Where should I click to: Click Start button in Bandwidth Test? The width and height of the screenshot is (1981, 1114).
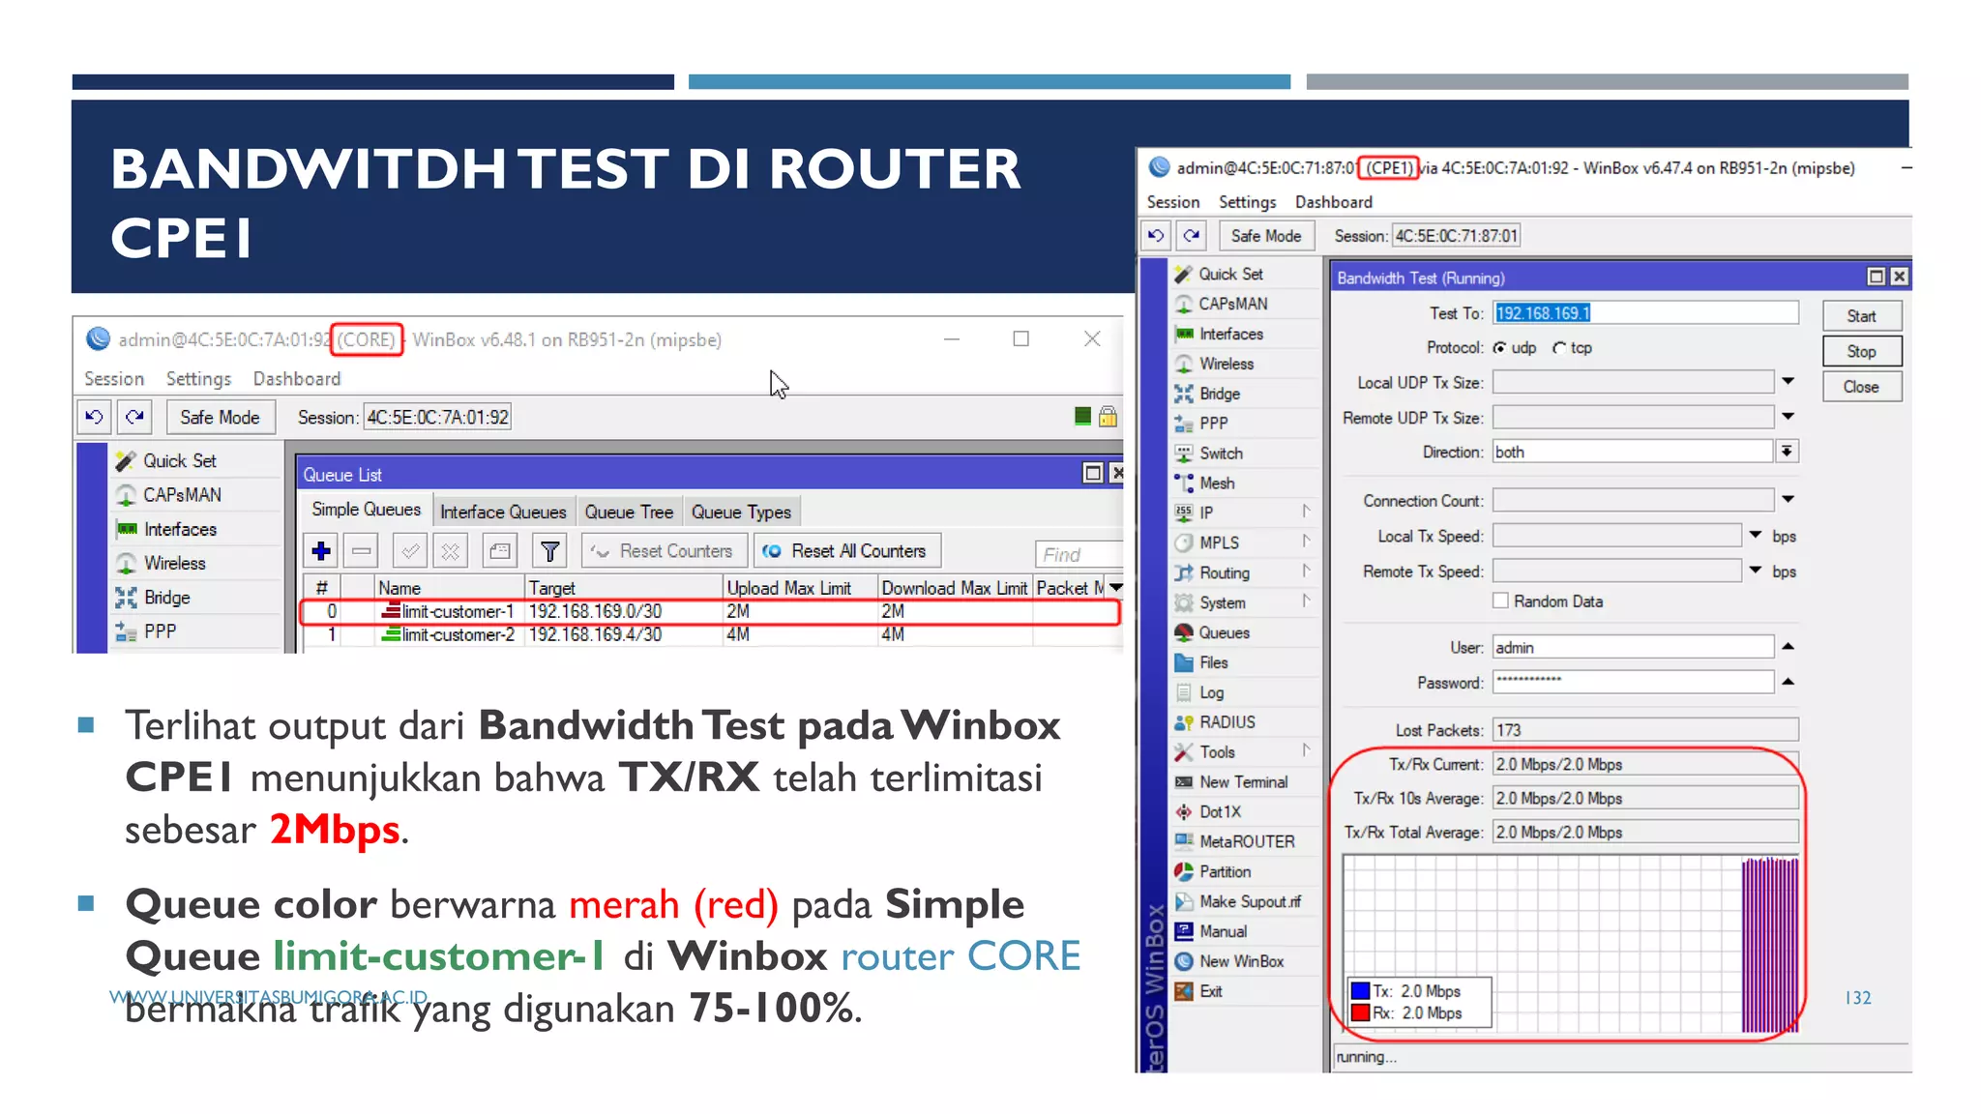click(1861, 316)
